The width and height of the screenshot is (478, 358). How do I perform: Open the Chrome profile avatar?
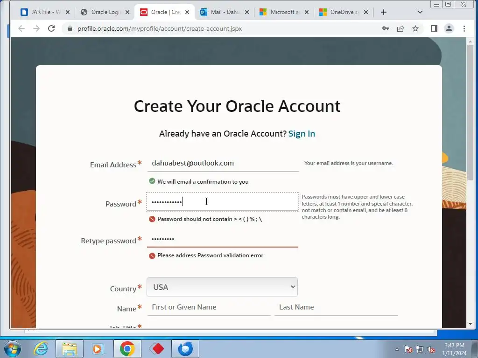tap(449, 28)
